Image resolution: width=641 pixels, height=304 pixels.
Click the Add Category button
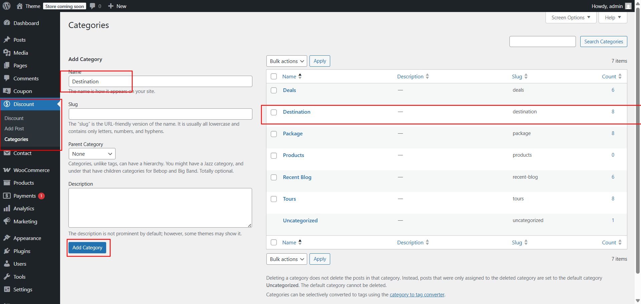click(x=87, y=248)
